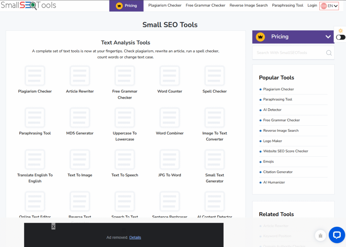Close the removed ad banner

pos(53,226)
